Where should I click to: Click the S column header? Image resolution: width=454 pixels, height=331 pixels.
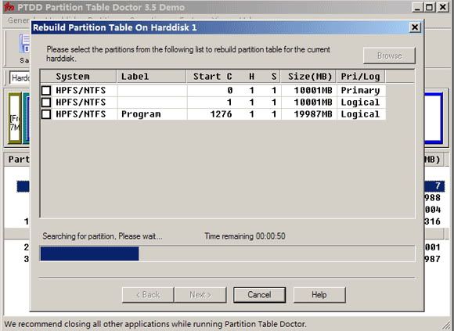[x=274, y=77]
